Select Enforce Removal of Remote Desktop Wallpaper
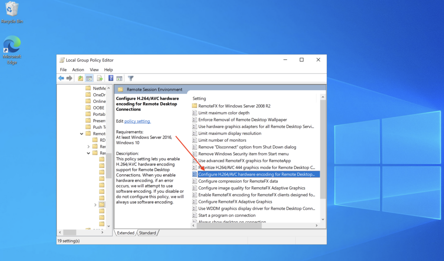 point(242,120)
